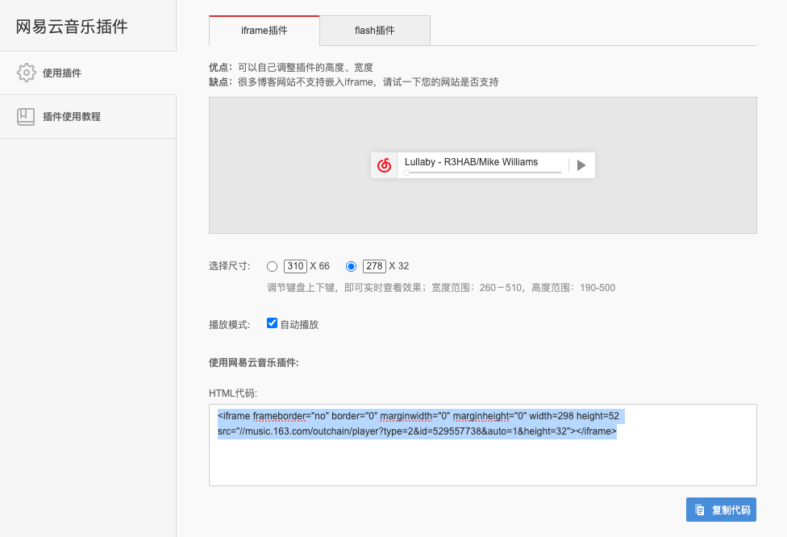The height and width of the screenshot is (537, 787).
Task: Click the book icon beside 插件使用教程
Action: coord(26,116)
